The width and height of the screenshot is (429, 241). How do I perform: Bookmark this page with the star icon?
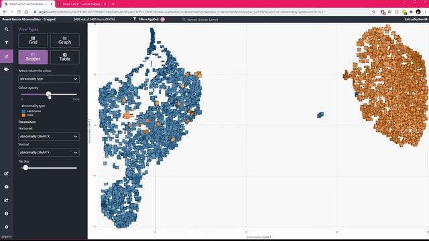tap(373, 12)
